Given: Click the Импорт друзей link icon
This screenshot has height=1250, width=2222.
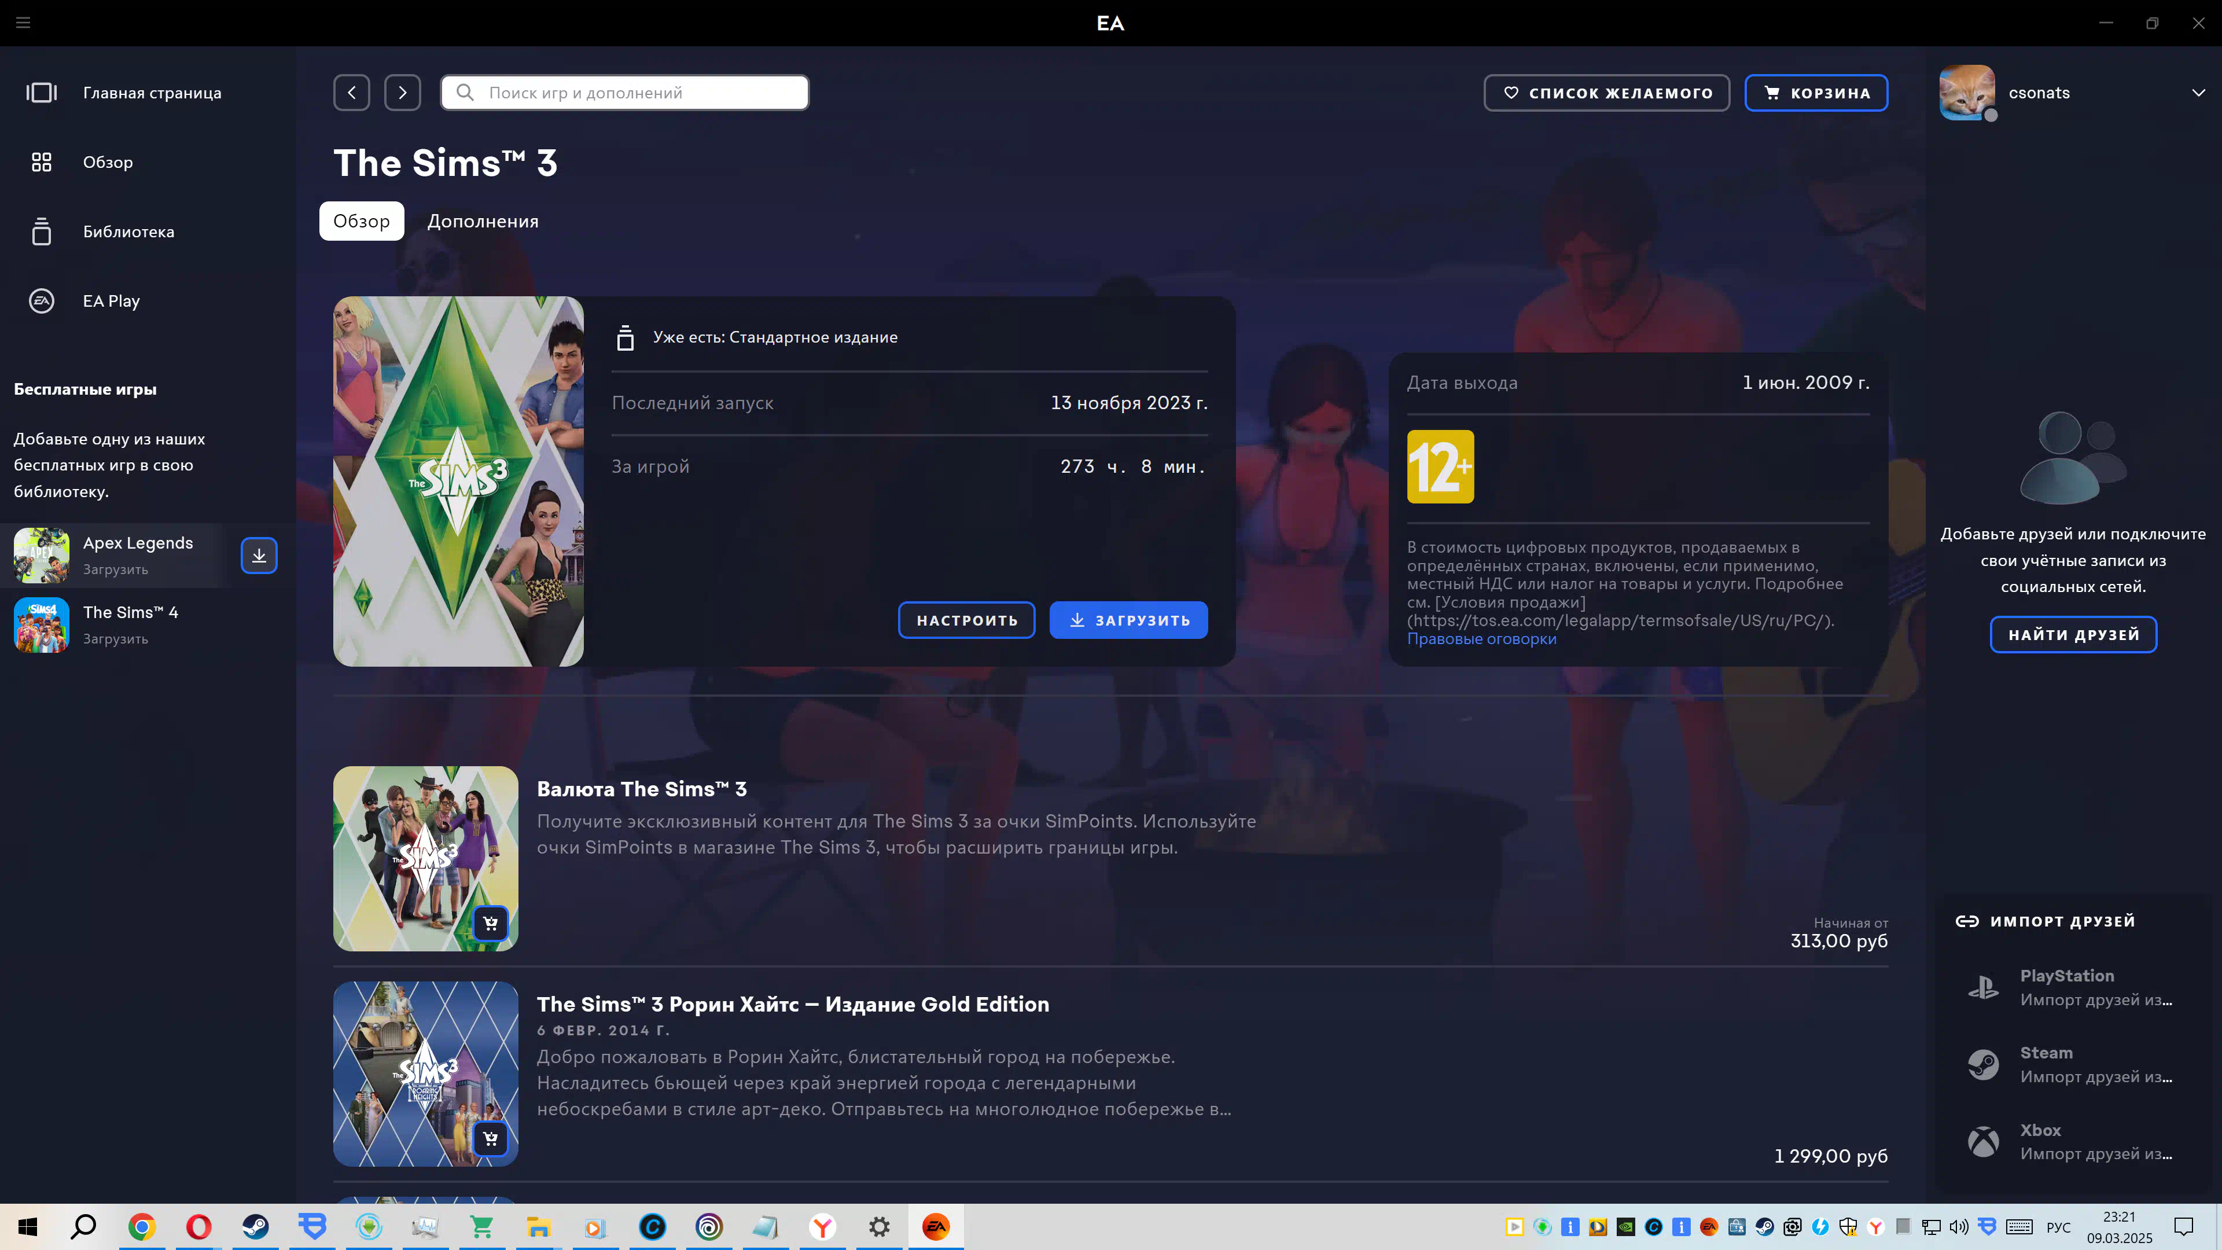Looking at the screenshot, I should (1967, 921).
